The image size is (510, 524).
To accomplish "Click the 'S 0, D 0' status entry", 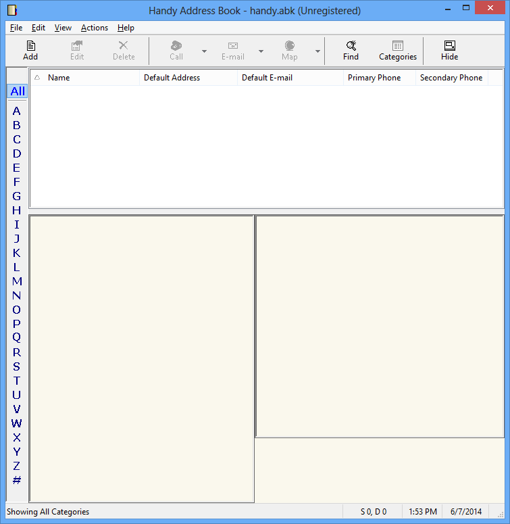I will click(x=374, y=512).
